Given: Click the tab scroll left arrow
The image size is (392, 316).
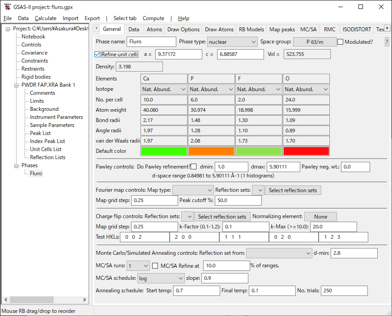Looking at the screenshot, I should click(96, 29).
